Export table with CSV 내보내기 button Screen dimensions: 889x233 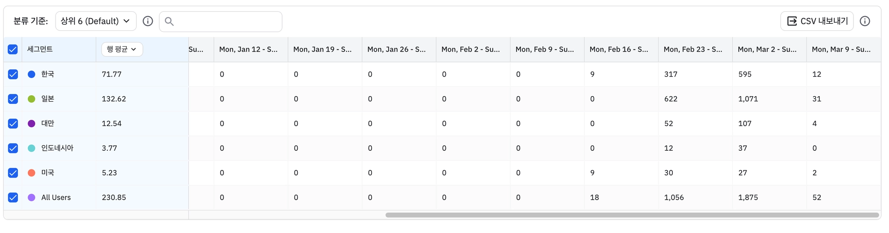(x=817, y=21)
